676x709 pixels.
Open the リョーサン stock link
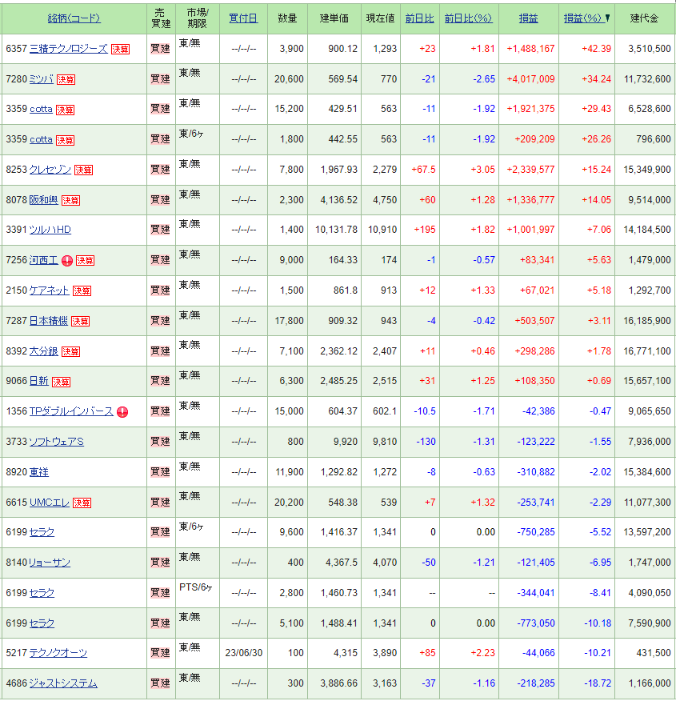[50, 563]
